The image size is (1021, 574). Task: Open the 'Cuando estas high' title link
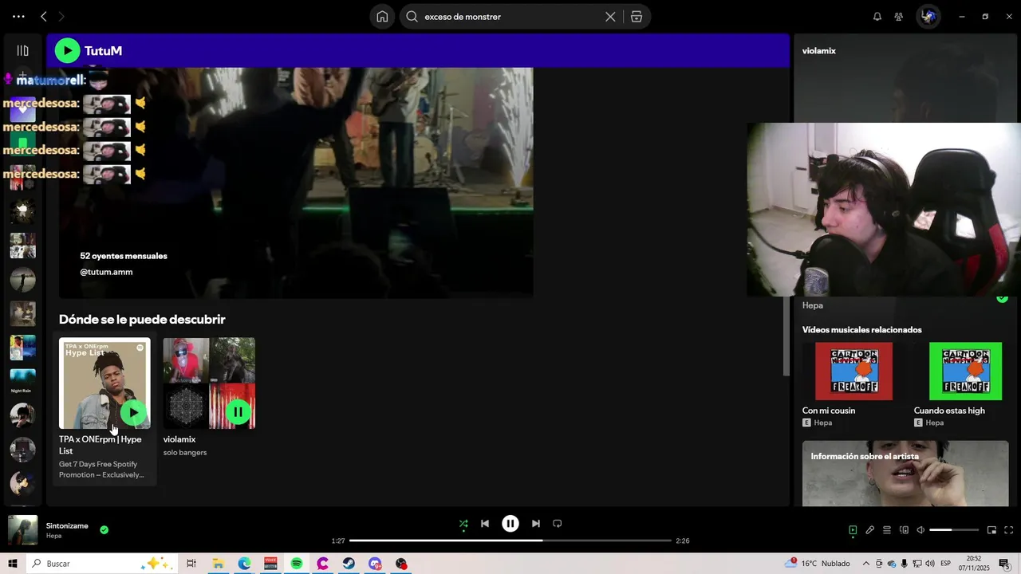(x=949, y=411)
